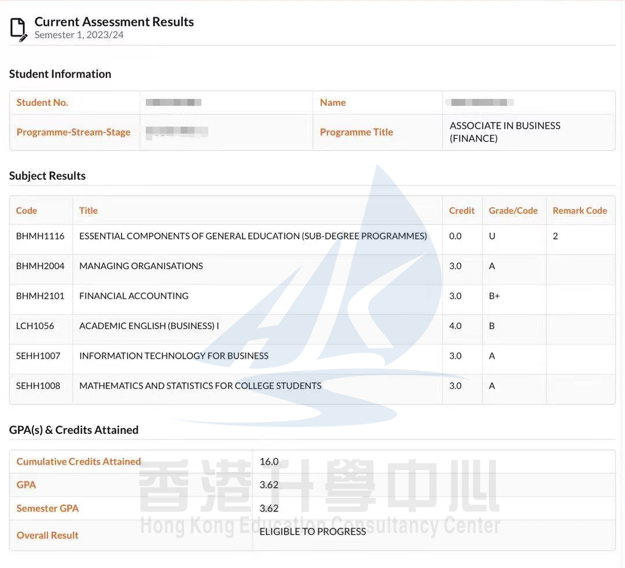Click the 0.0 credit for BHMH1116

455,236
